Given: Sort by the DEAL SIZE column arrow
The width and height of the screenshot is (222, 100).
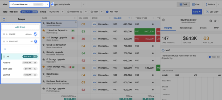Looking at the screenshot, I should (129, 18).
